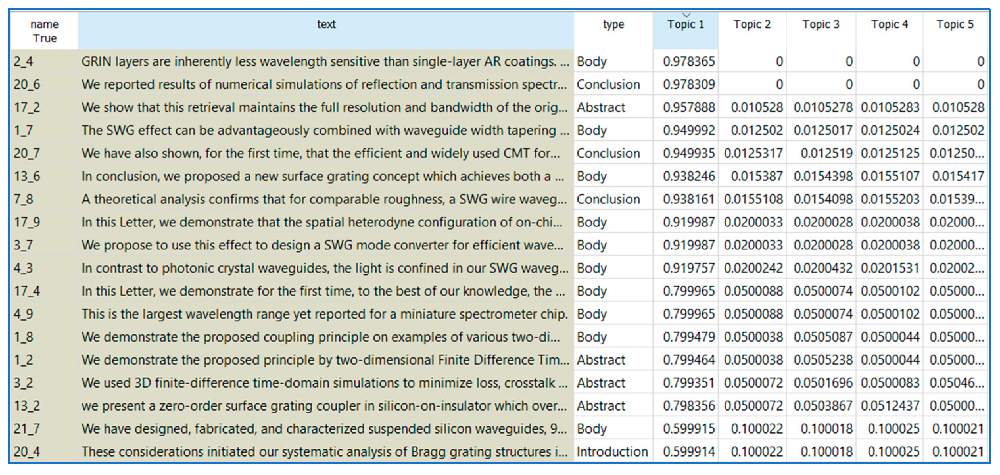Click text 'This is the largest wavelength range'

click(x=324, y=314)
